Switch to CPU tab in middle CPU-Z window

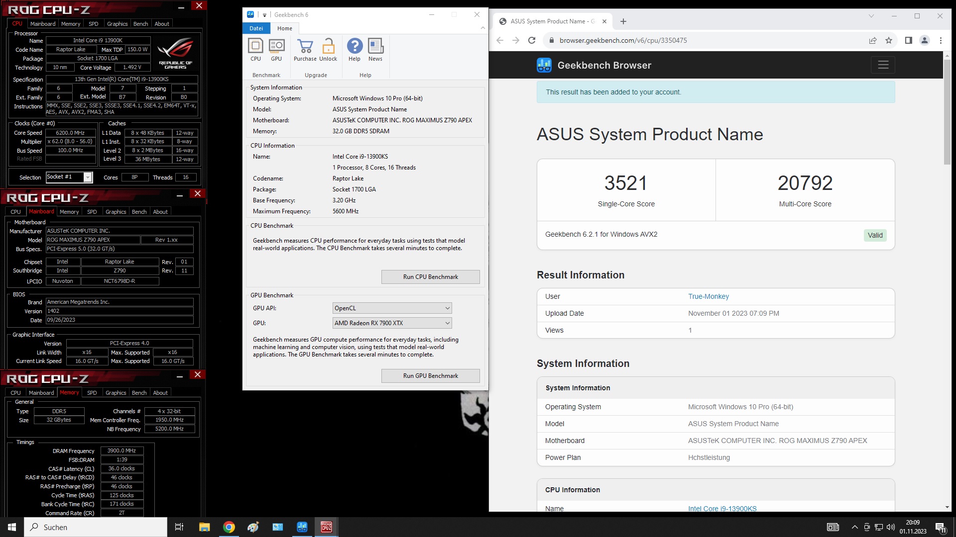coord(16,212)
